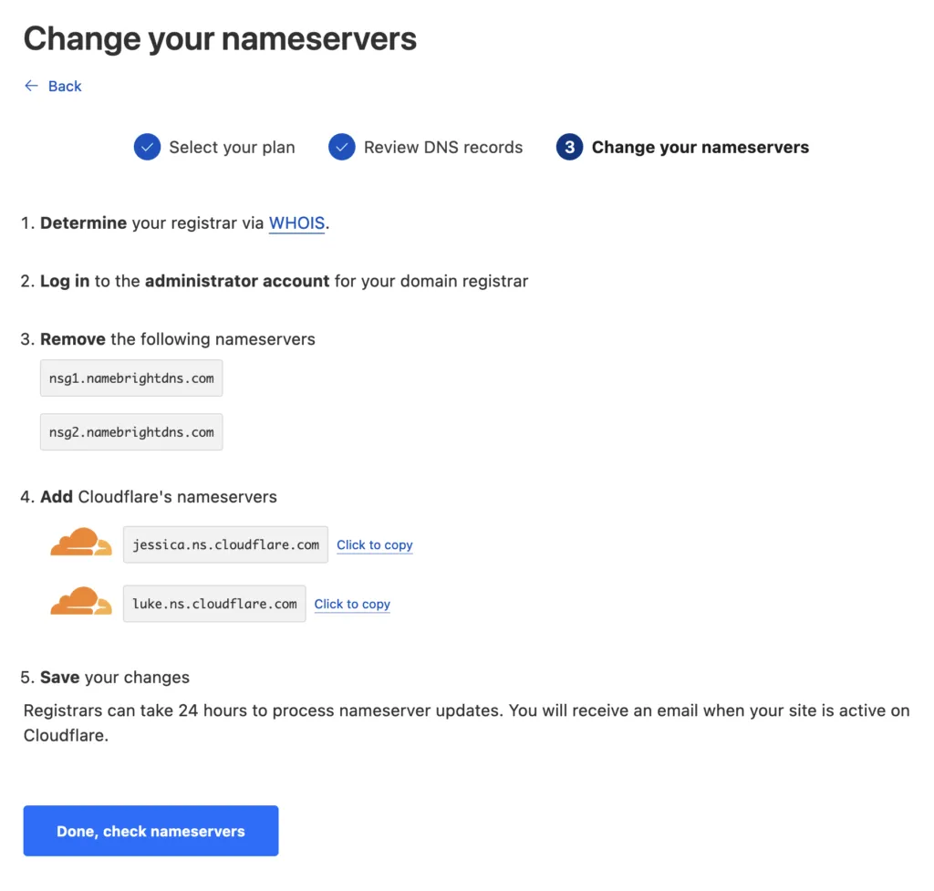Click the jessica.ns.cloudflare.com text field

click(224, 544)
